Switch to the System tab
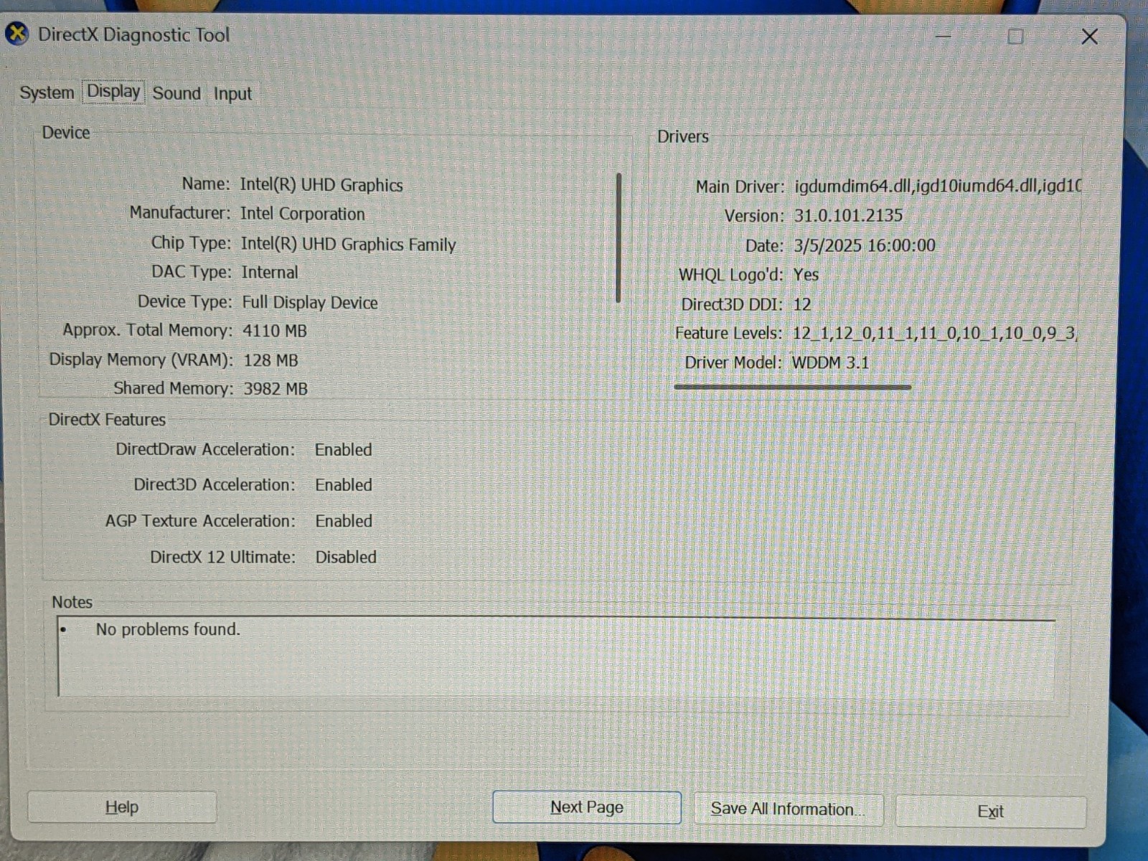1148x861 pixels. point(47,93)
